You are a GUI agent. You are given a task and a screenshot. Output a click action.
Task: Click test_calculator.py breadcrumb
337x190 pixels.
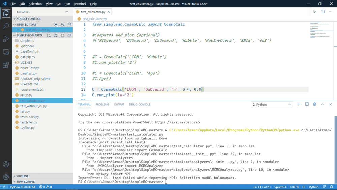click(x=95, y=19)
